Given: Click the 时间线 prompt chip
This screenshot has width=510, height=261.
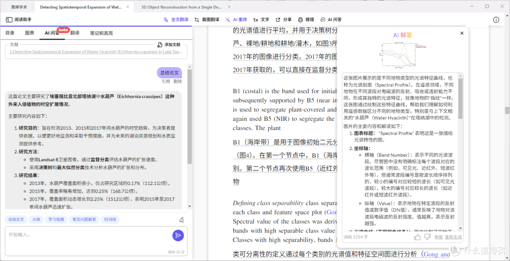Looking at the screenshot, I should pyautogui.click(x=110, y=219).
